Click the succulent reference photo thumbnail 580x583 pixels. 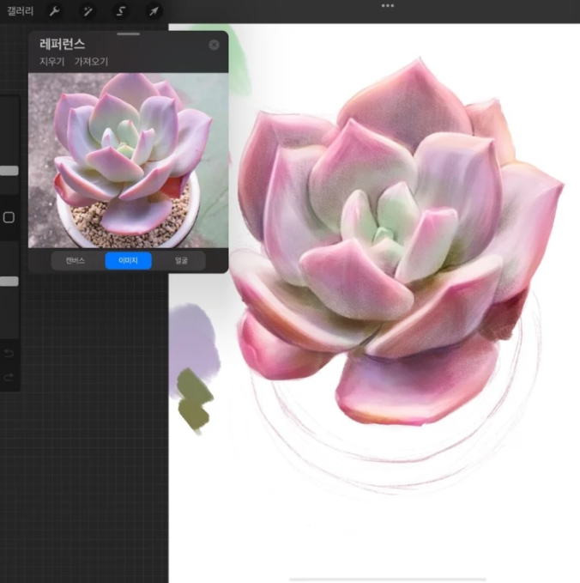click(x=128, y=161)
